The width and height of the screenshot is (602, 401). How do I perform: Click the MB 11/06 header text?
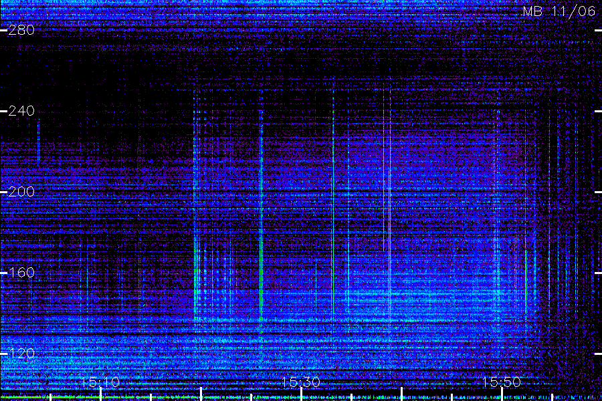[559, 11]
